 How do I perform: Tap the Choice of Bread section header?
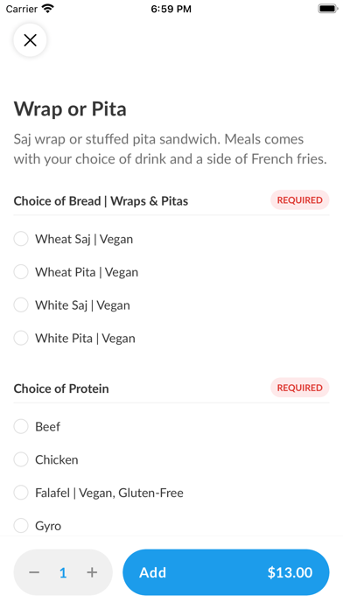[x=101, y=200]
